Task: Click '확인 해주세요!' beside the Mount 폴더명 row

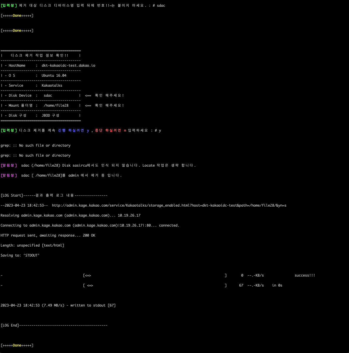Action: 109,106
